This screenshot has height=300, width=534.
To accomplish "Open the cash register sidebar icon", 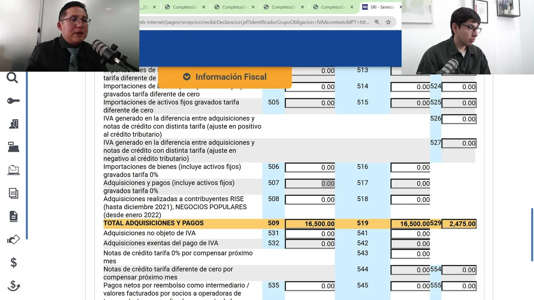I will point(13,147).
